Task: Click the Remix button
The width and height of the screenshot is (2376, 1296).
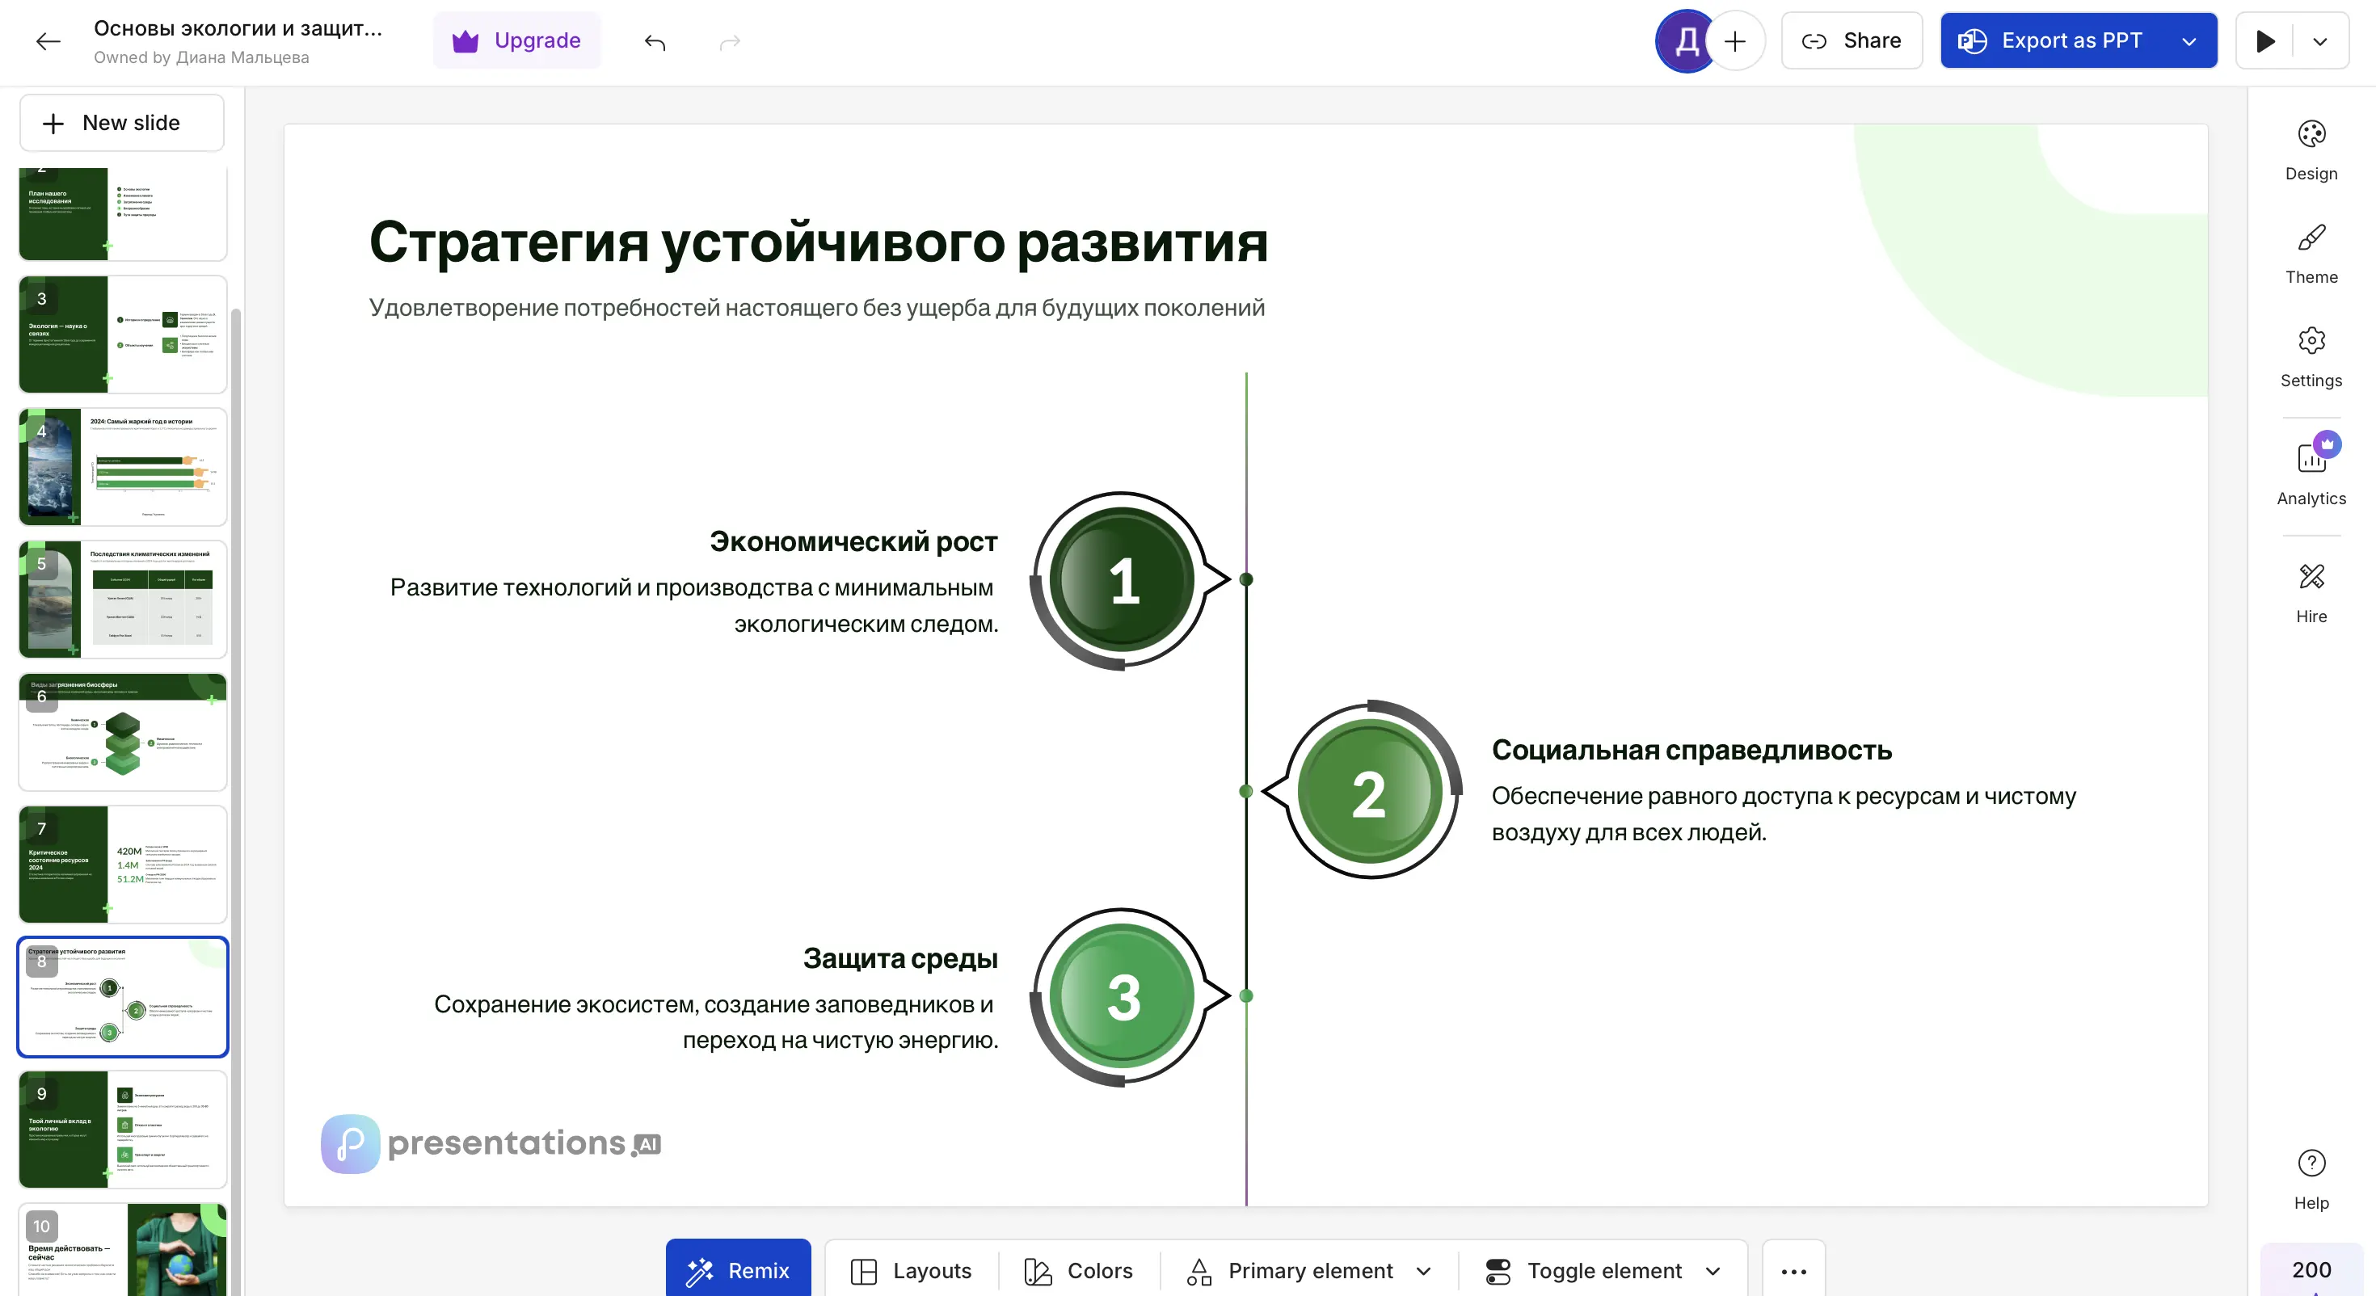Action: (738, 1270)
